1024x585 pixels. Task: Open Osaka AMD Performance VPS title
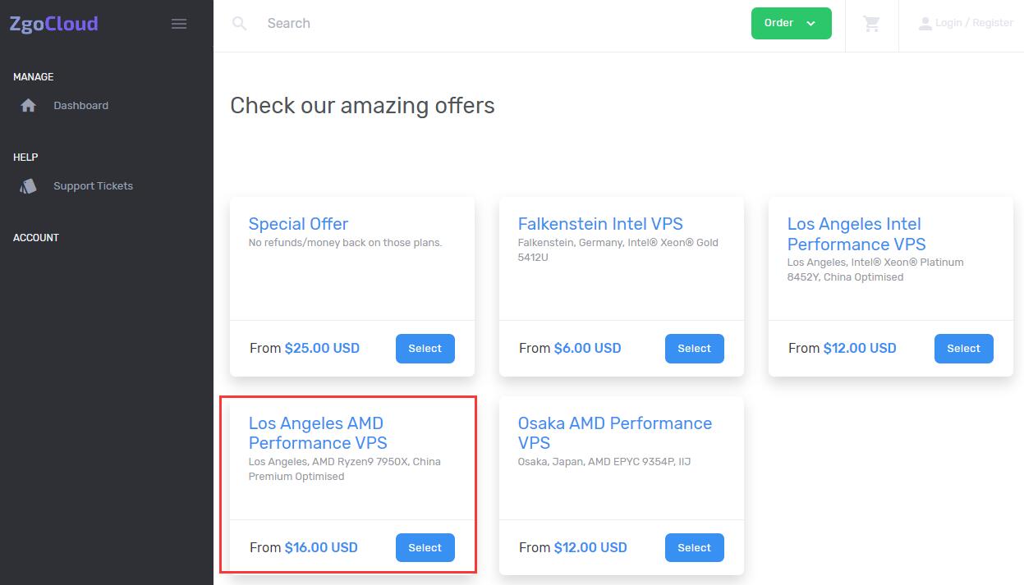615,433
